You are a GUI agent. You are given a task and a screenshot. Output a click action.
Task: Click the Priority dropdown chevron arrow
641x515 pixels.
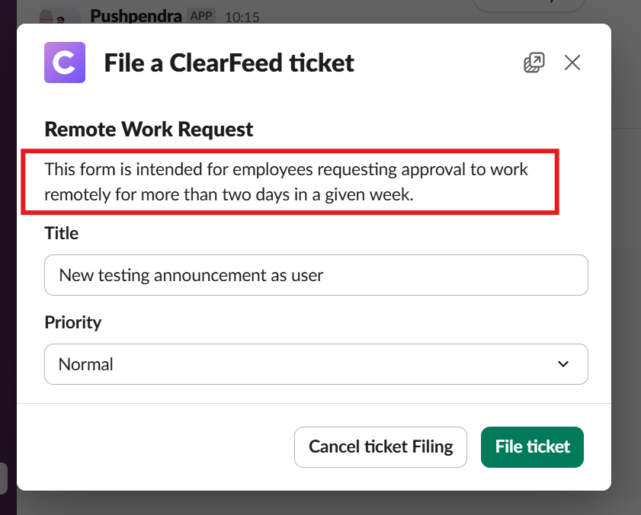point(563,364)
